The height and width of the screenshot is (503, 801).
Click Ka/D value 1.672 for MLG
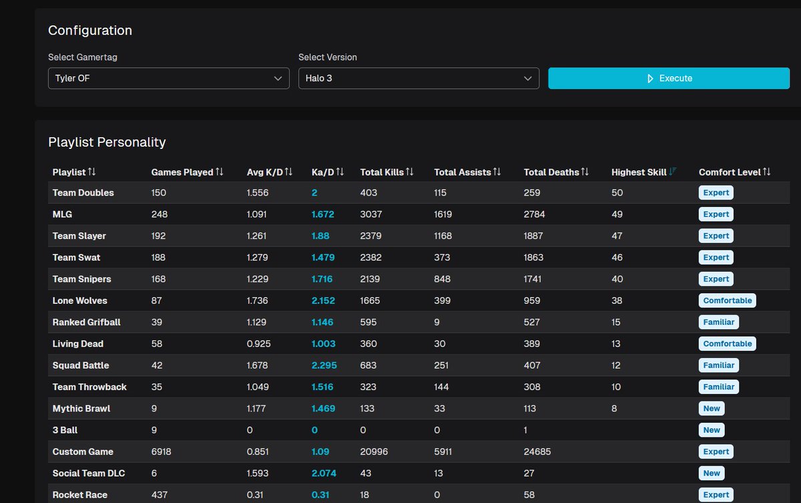pos(323,214)
